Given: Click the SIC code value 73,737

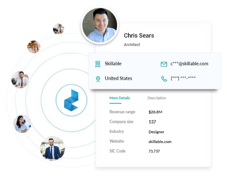Looking at the screenshot, I should [x=154, y=151].
